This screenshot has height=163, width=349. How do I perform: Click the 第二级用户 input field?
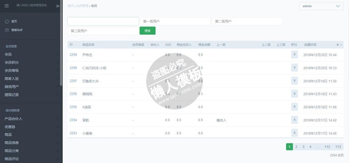247,21
